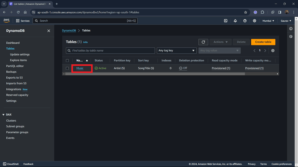
Task: Go to Imports from S3
Action: [16, 83]
